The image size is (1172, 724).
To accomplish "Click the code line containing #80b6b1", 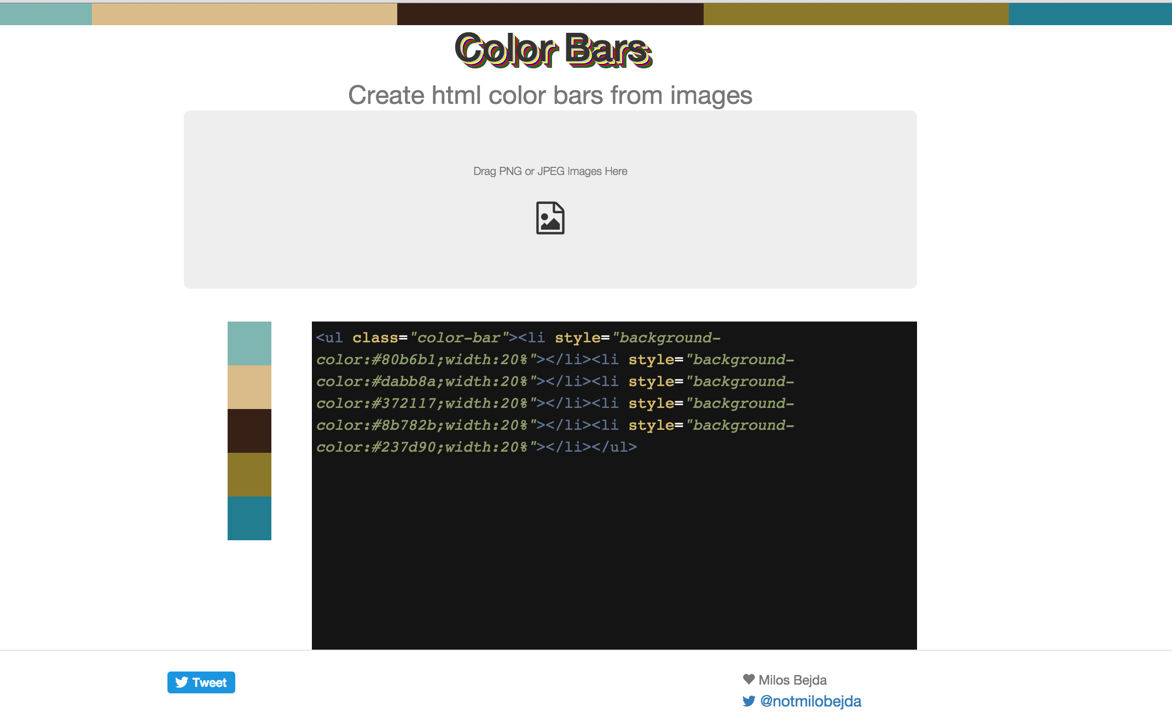I will click(555, 360).
